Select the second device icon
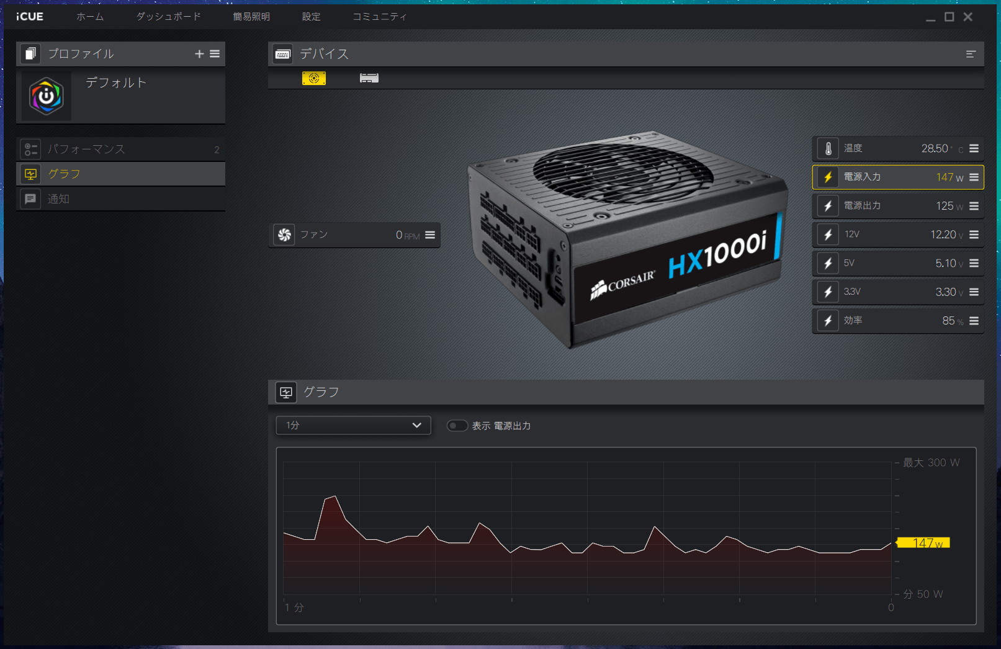Viewport: 1001px width, 649px height. [x=369, y=78]
